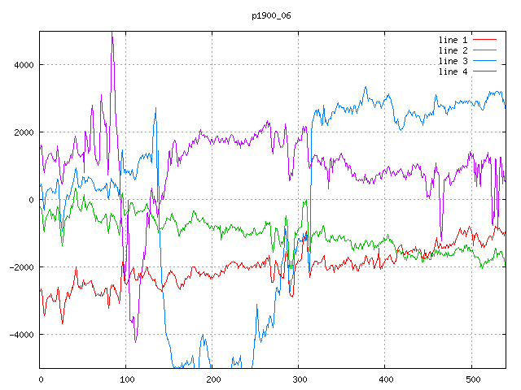This screenshot has height=390, width=521.
Task: Click the red sample beside line 1
Action: (x=485, y=40)
